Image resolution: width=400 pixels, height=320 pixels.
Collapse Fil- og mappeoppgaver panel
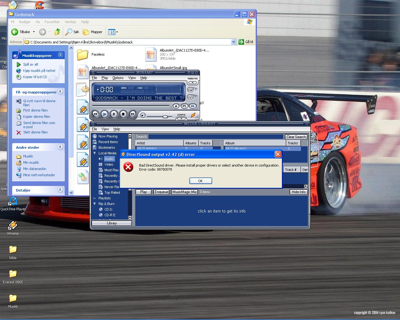[60, 92]
